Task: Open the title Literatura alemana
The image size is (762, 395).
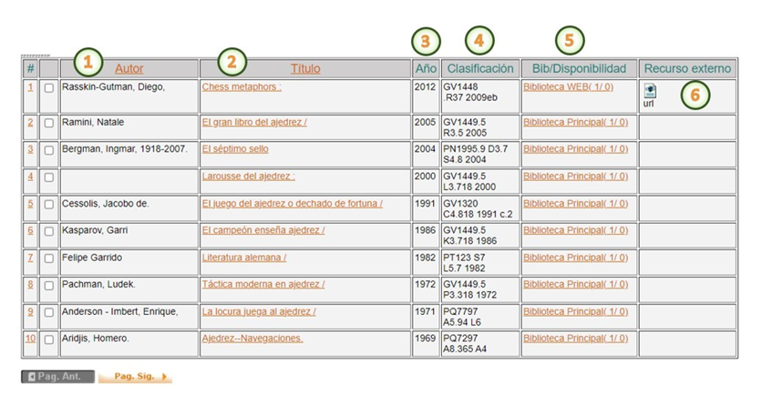Action: 244,258
